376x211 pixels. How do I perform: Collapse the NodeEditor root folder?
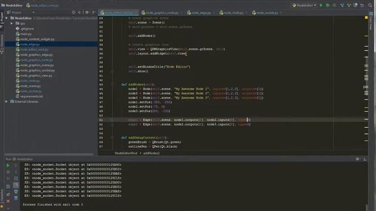6,18
